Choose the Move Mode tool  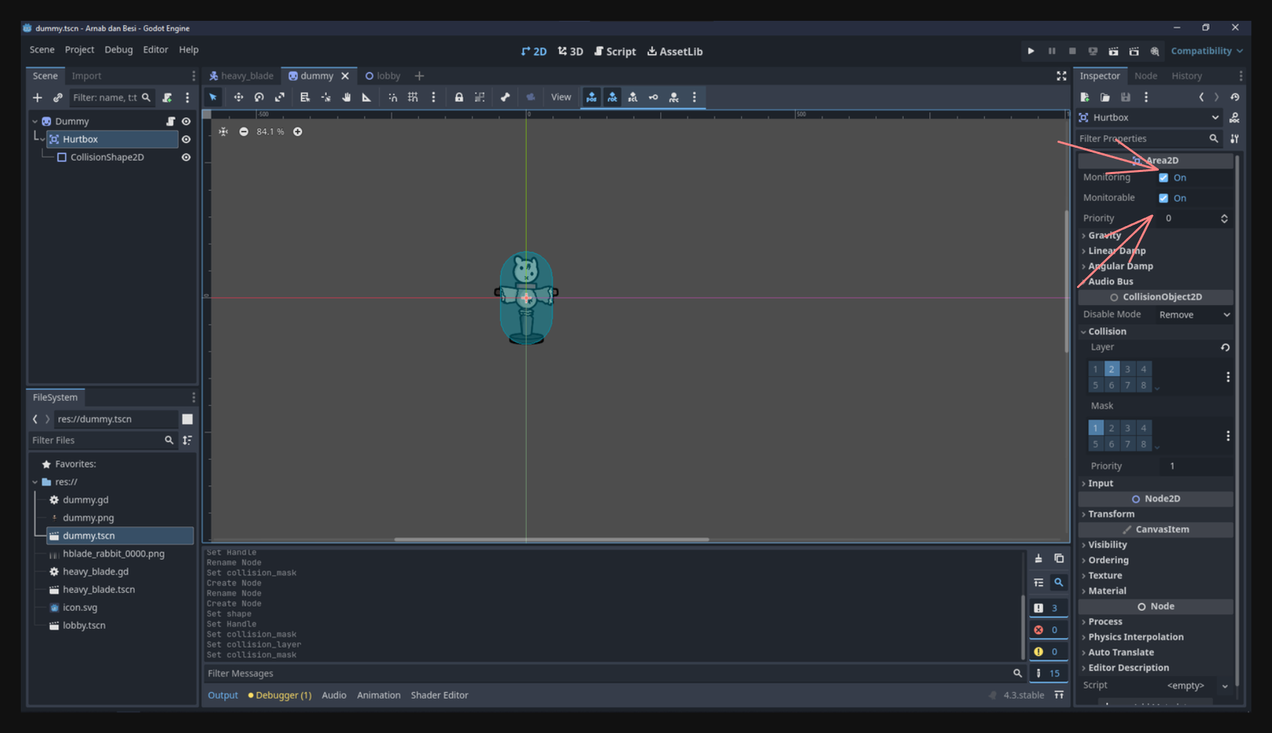(x=238, y=97)
